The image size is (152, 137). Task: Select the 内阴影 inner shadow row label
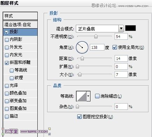pyautogui.click(x=16, y=39)
